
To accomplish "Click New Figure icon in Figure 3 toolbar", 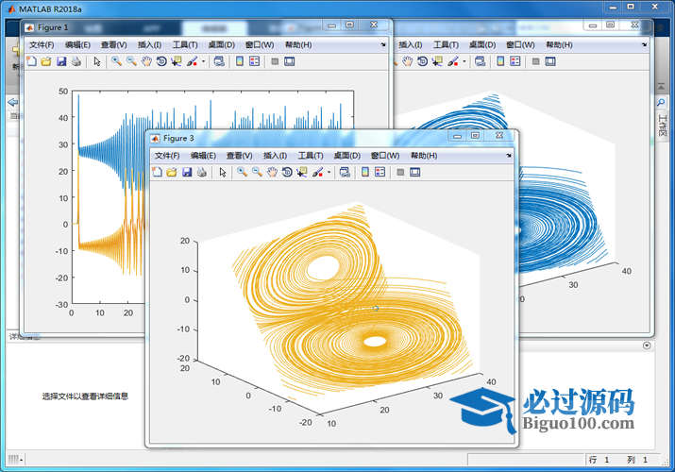I will coord(157,173).
